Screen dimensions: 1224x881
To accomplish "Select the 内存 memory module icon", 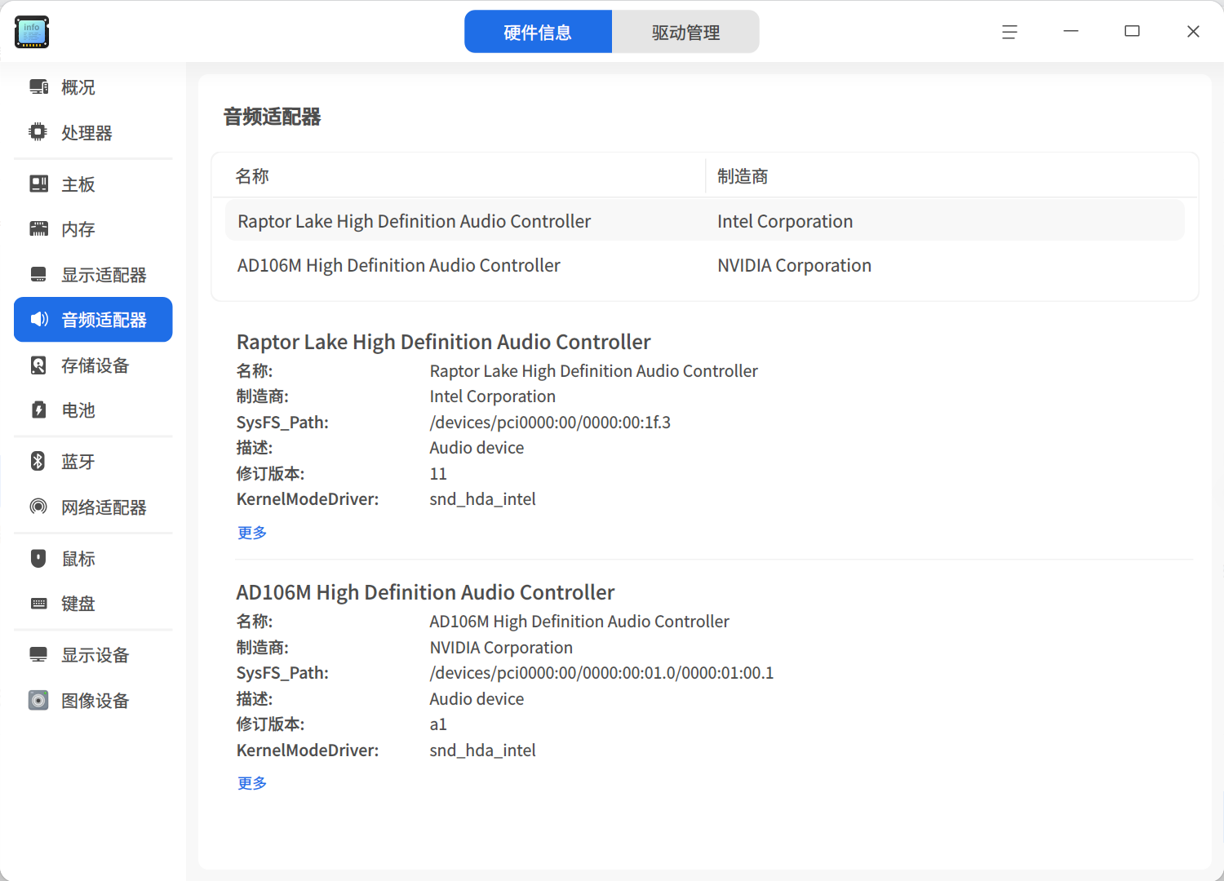I will (38, 229).
